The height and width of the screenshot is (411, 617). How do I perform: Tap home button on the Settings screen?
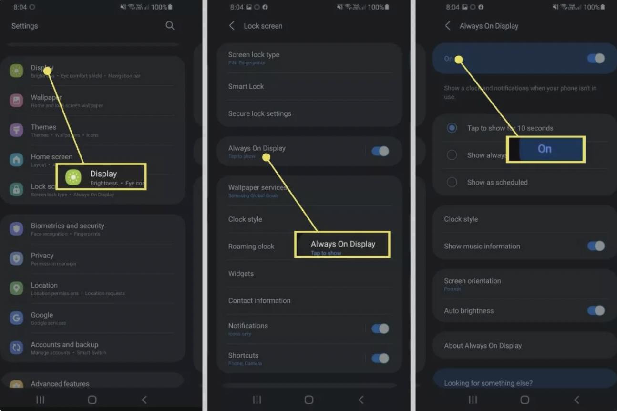(93, 400)
